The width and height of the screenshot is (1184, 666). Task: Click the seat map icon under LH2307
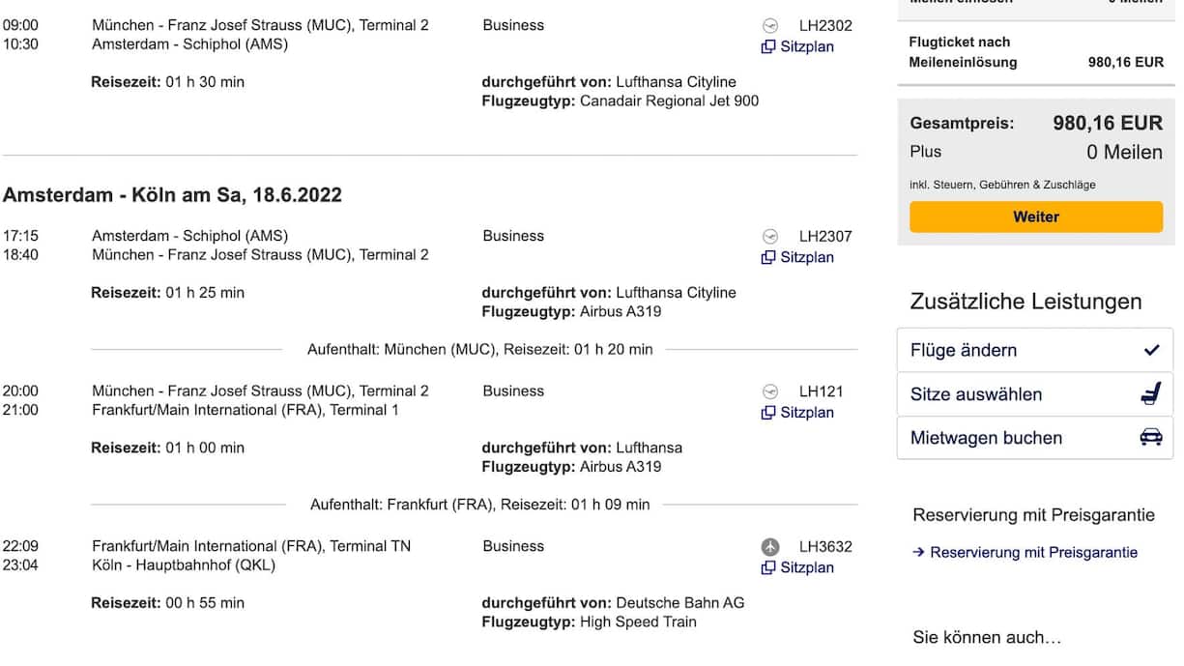click(768, 258)
